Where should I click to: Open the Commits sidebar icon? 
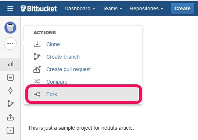(10, 91)
